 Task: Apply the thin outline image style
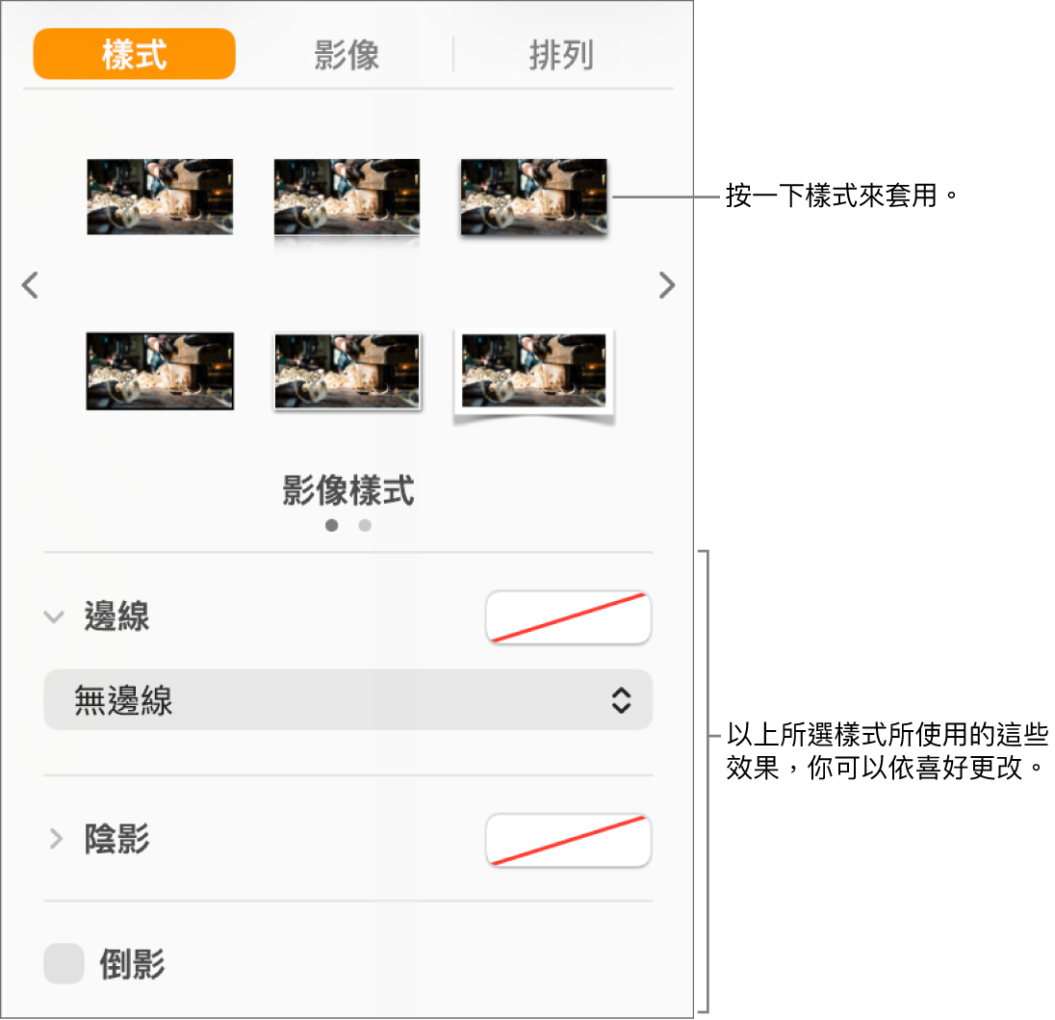click(x=347, y=372)
